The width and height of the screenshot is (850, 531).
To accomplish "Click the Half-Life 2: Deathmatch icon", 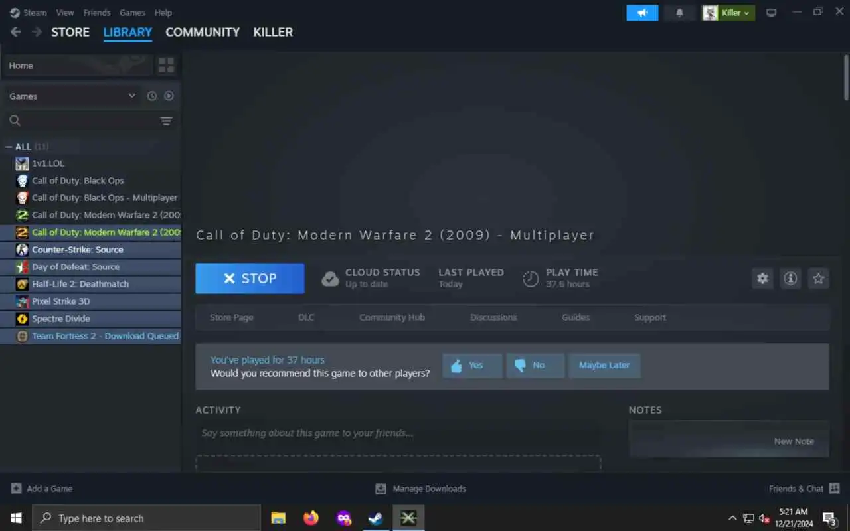I will [22, 284].
